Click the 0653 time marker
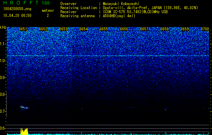Viewport: 212px width, 135px height. click(63, 29)
